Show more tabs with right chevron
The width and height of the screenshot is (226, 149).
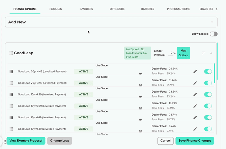[217, 9]
